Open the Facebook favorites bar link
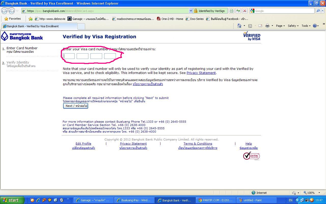This screenshot has height=204, width=326. [227, 19]
